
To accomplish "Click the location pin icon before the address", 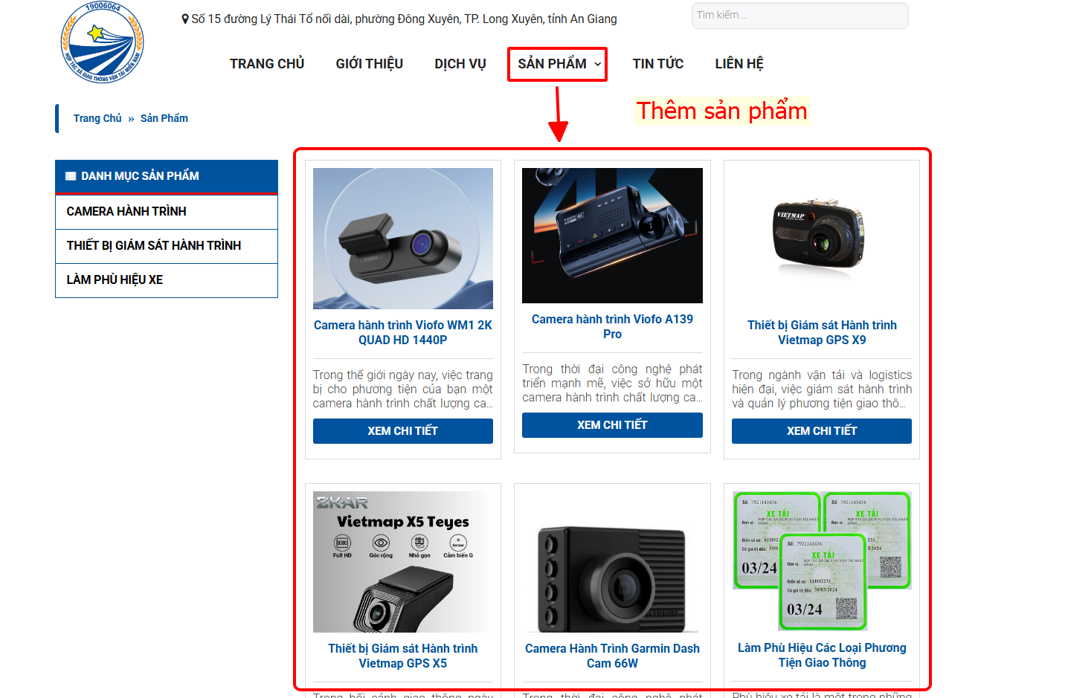I will pyautogui.click(x=185, y=19).
